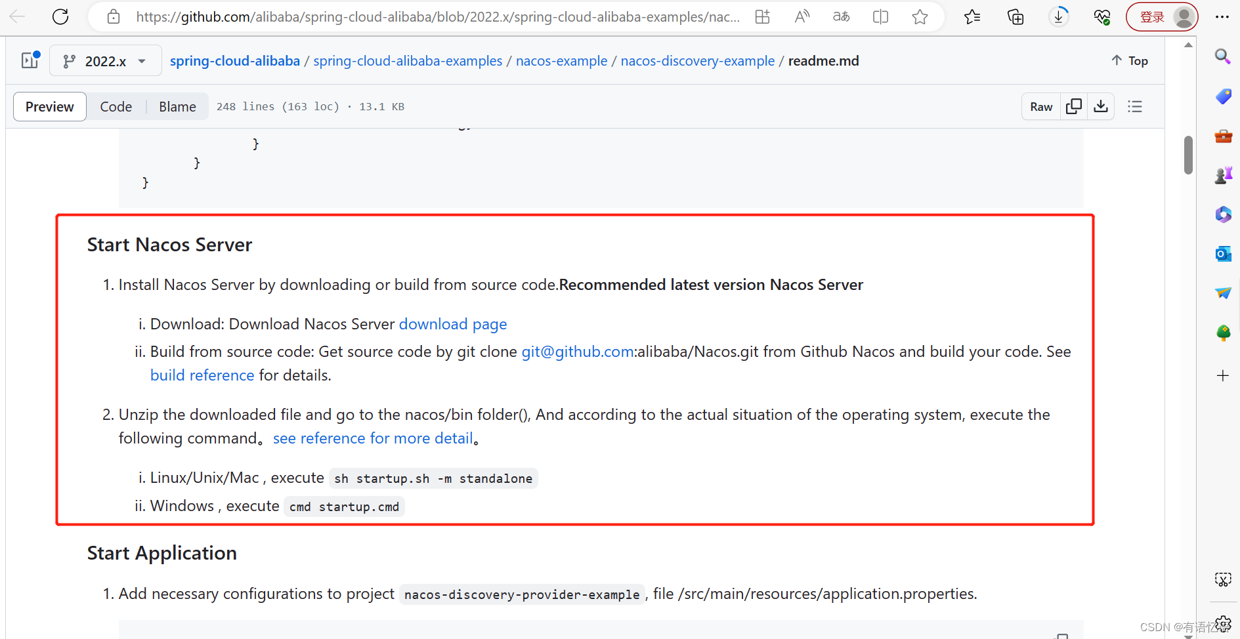Click the 登录 profile login button
This screenshot has width=1240, height=639.
pos(1162,17)
